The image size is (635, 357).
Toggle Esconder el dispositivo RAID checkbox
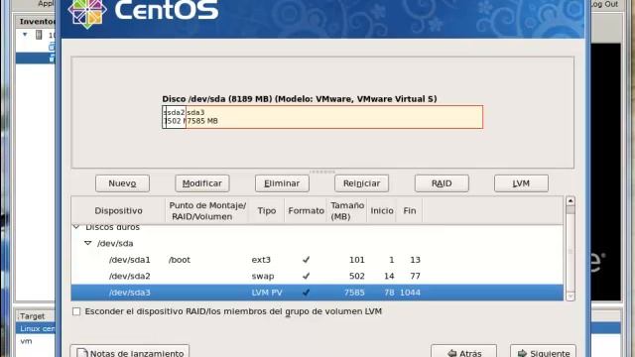click(76, 311)
